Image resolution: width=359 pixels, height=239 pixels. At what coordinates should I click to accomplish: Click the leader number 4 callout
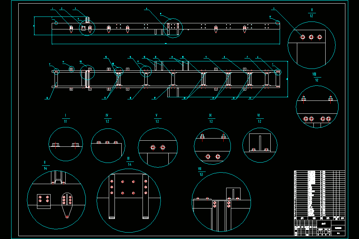click(146, 9)
